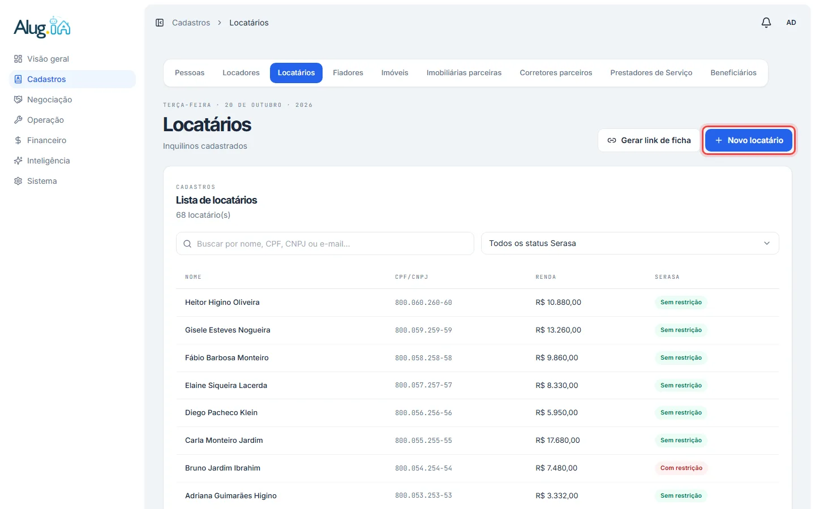
Task: Click the Cadastros sidebar icon
Action: (18, 79)
